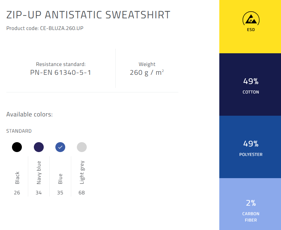Click the checked Blue color swatch
The image size is (281, 230).
pyautogui.click(x=60, y=147)
